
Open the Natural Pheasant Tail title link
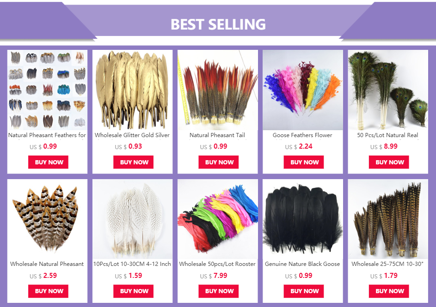tap(217, 135)
